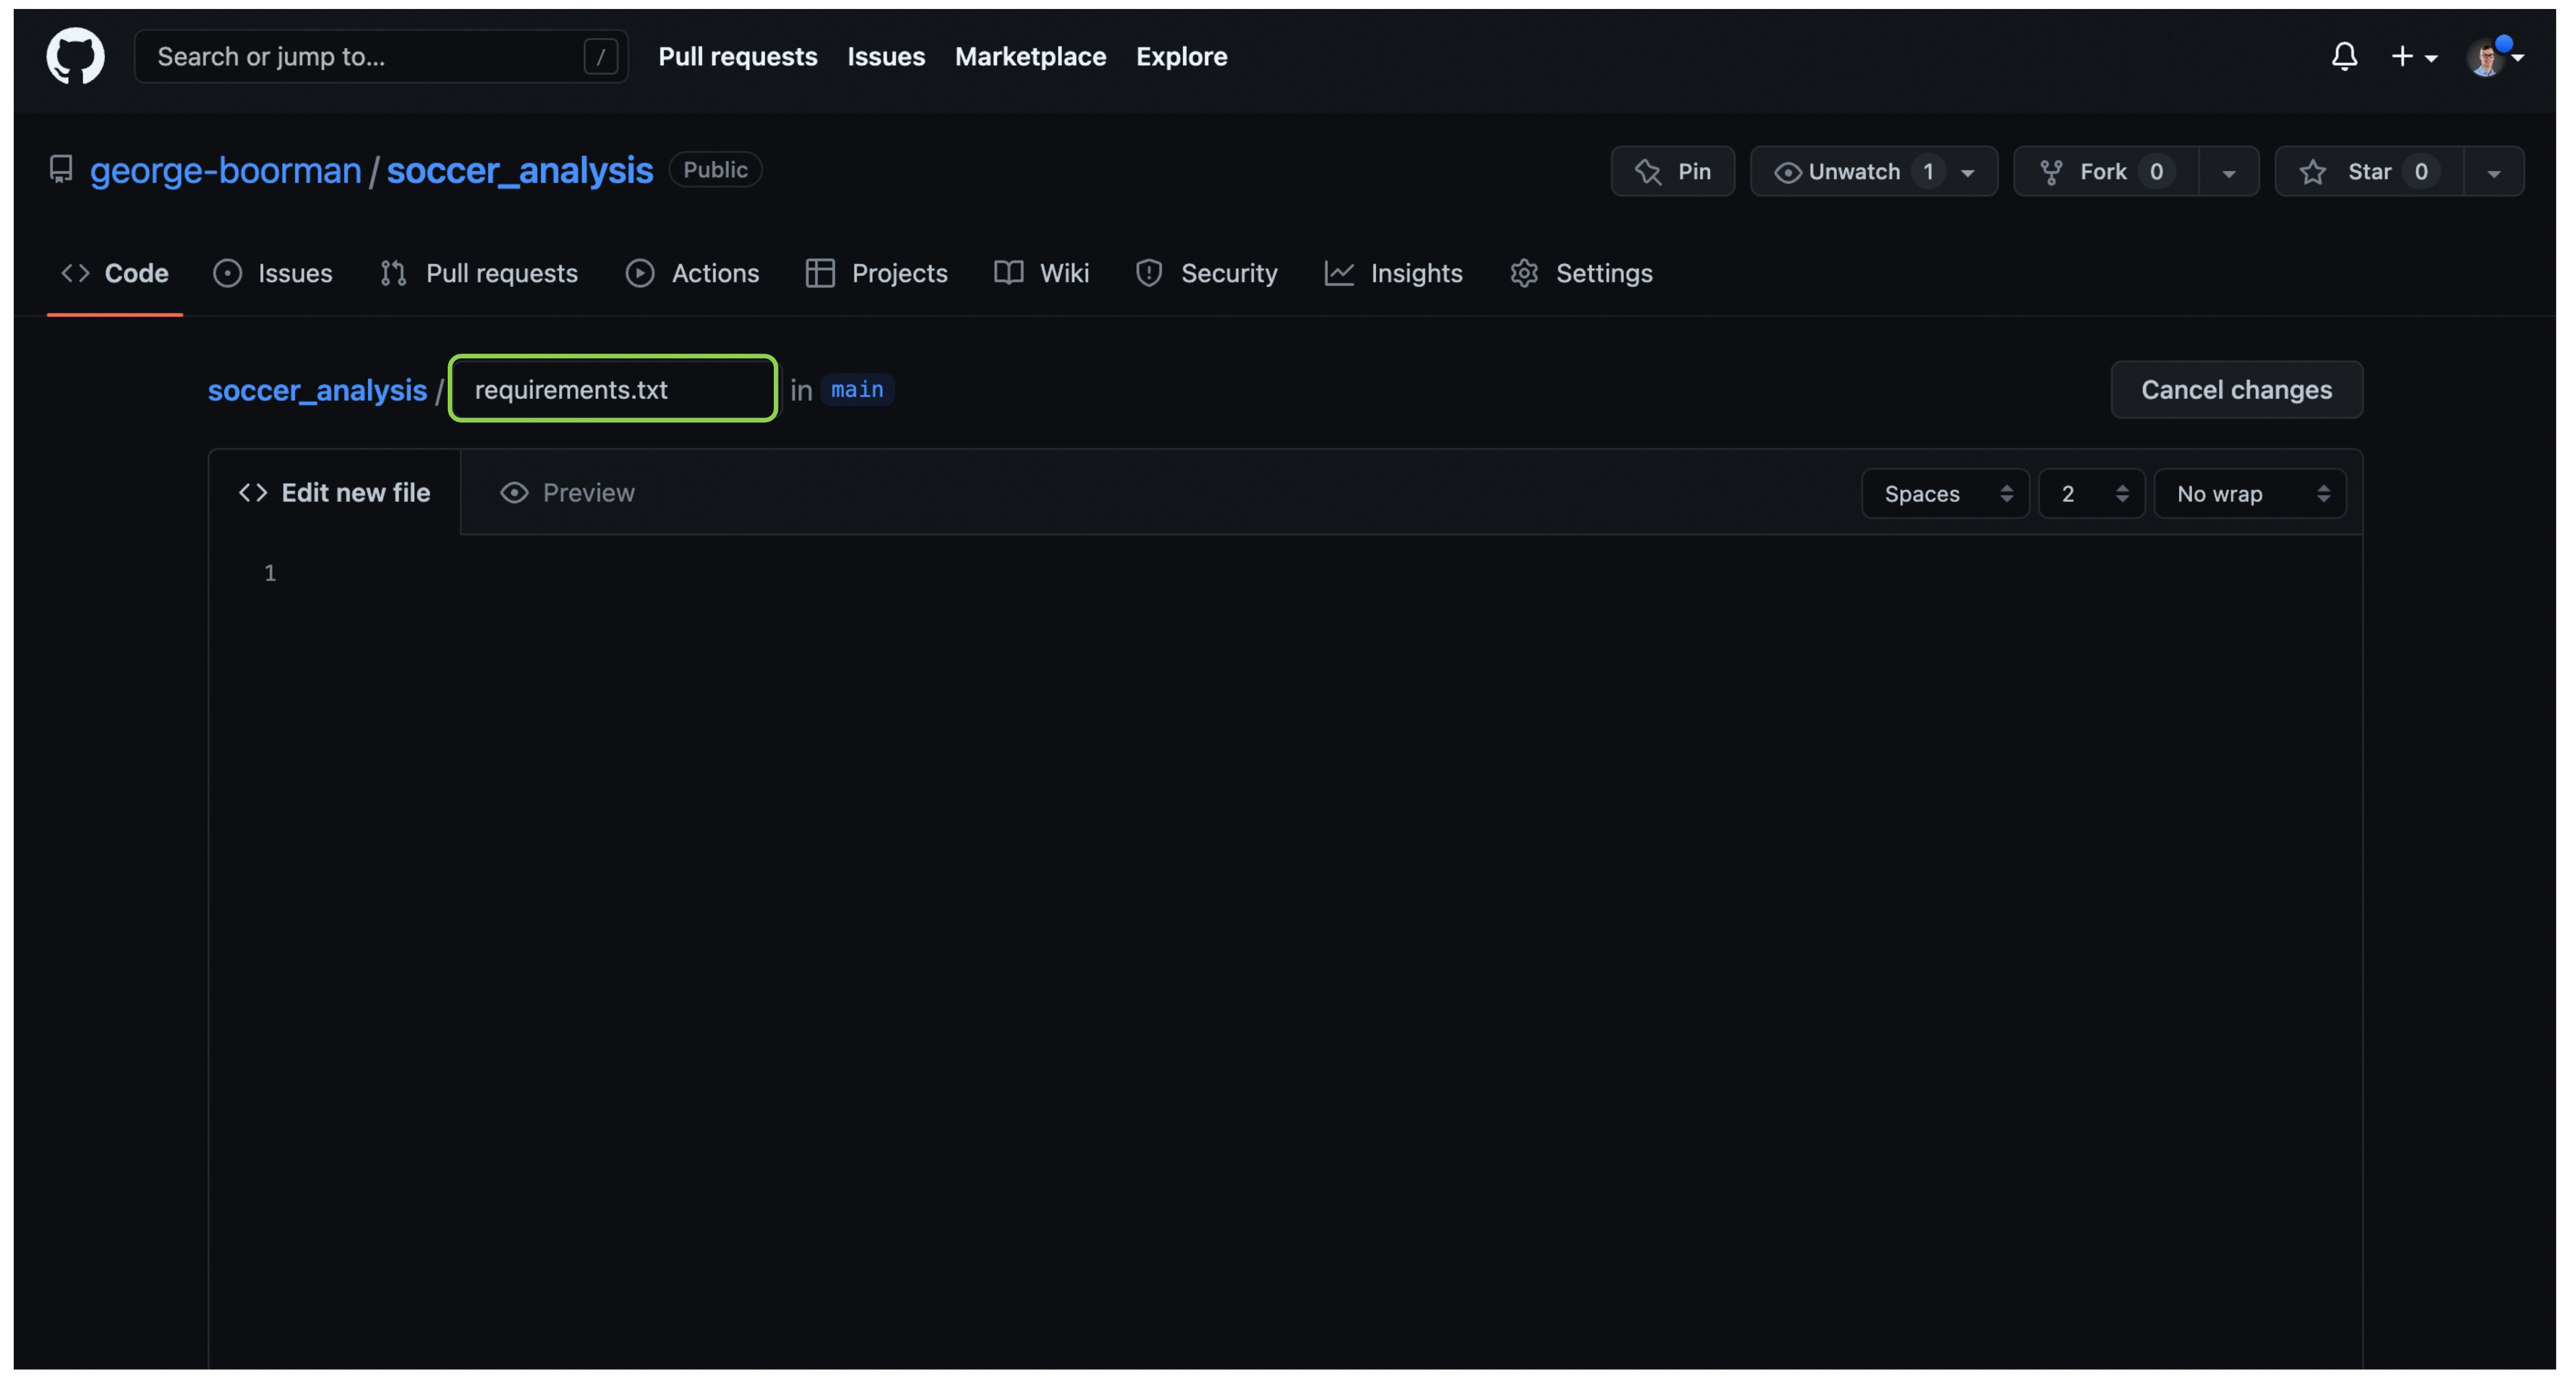Open the No wrap line mode dropdown
The width and height of the screenshot is (2576, 1391).
(2250, 494)
